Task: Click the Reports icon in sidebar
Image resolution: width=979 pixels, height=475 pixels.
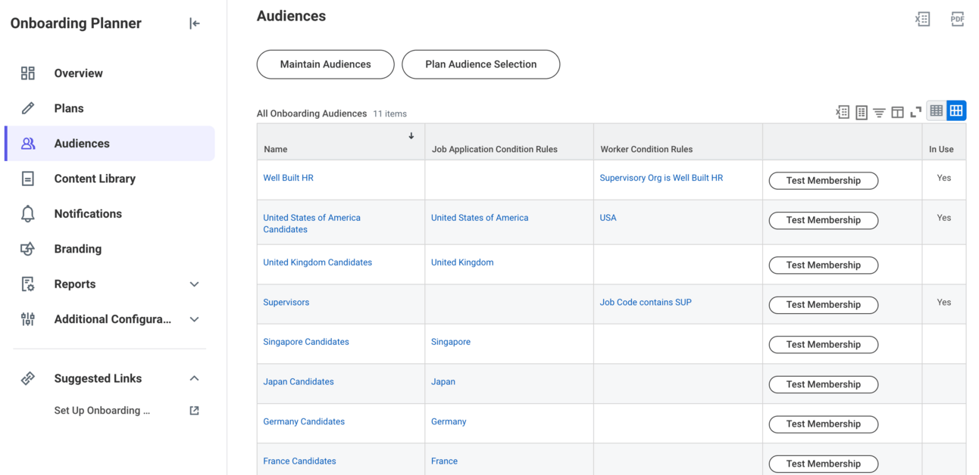Action: click(x=28, y=284)
